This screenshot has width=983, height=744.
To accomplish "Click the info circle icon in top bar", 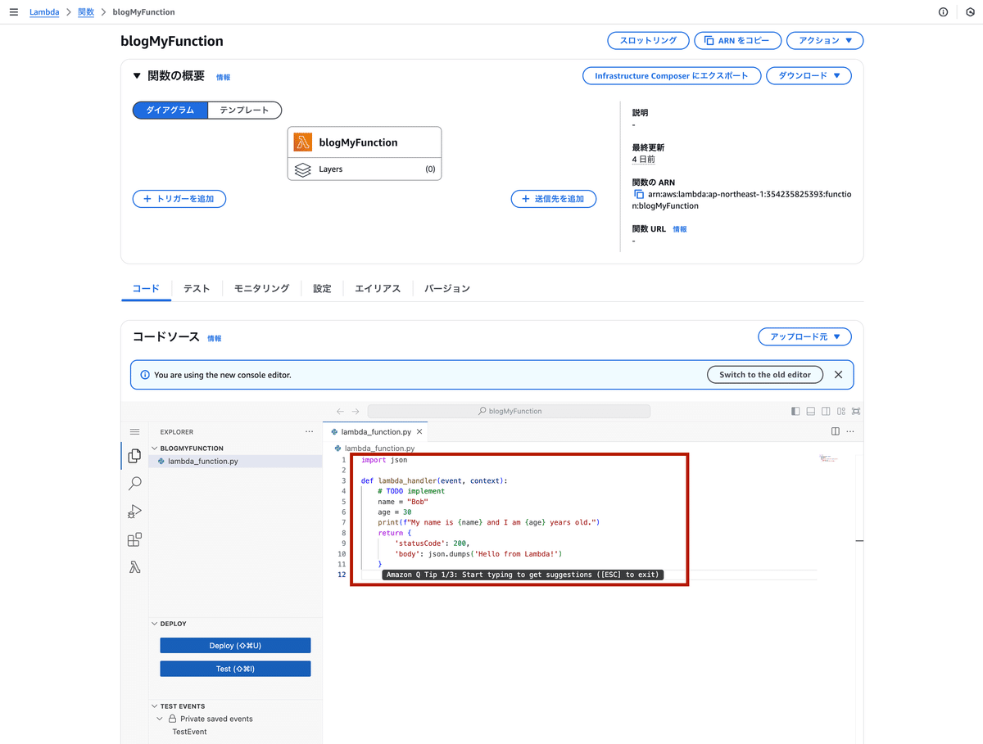I will 943,12.
